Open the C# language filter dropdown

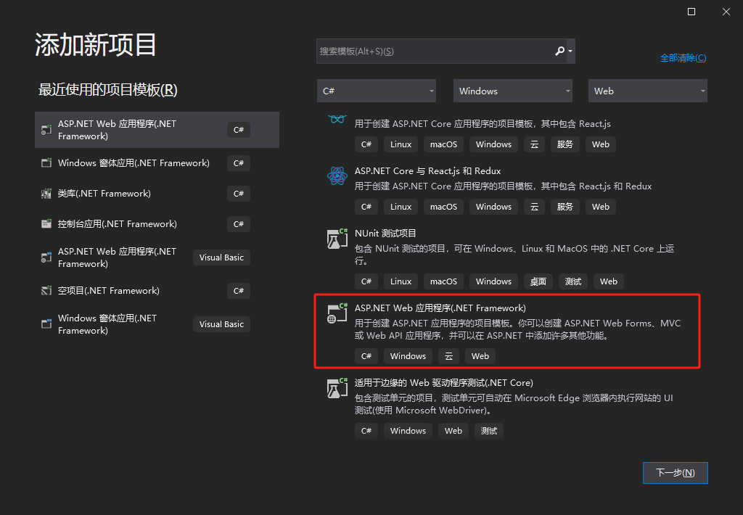click(377, 91)
